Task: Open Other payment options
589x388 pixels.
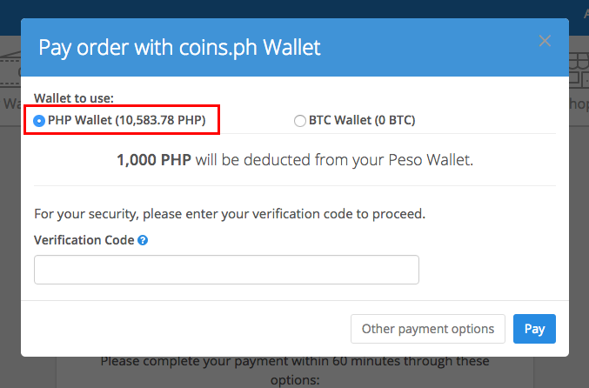Action: click(x=428, y=329)
